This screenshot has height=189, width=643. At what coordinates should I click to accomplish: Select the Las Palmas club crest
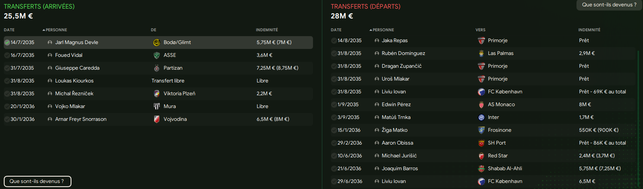(x=481, y=53)
